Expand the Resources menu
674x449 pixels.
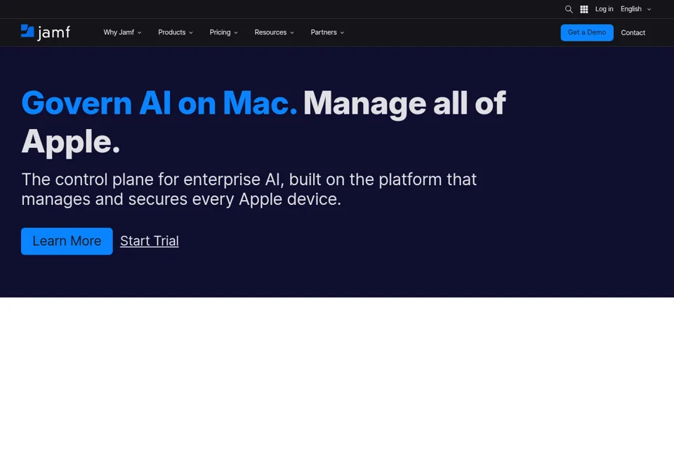pyautogui.click(x=275, y=32)
